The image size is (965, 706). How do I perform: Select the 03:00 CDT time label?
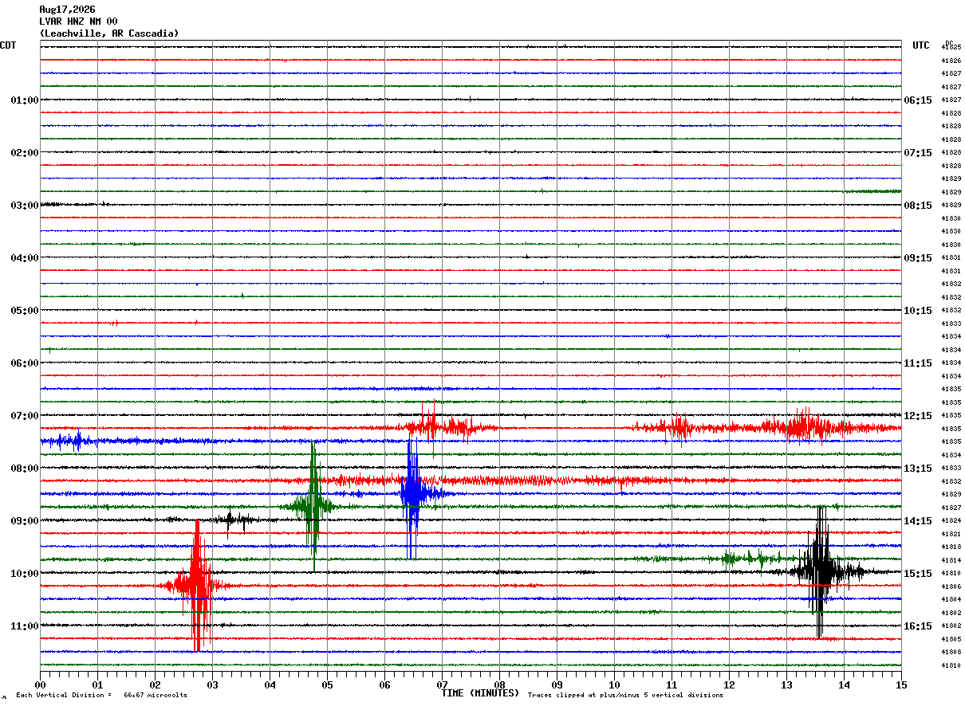point(25,206)
